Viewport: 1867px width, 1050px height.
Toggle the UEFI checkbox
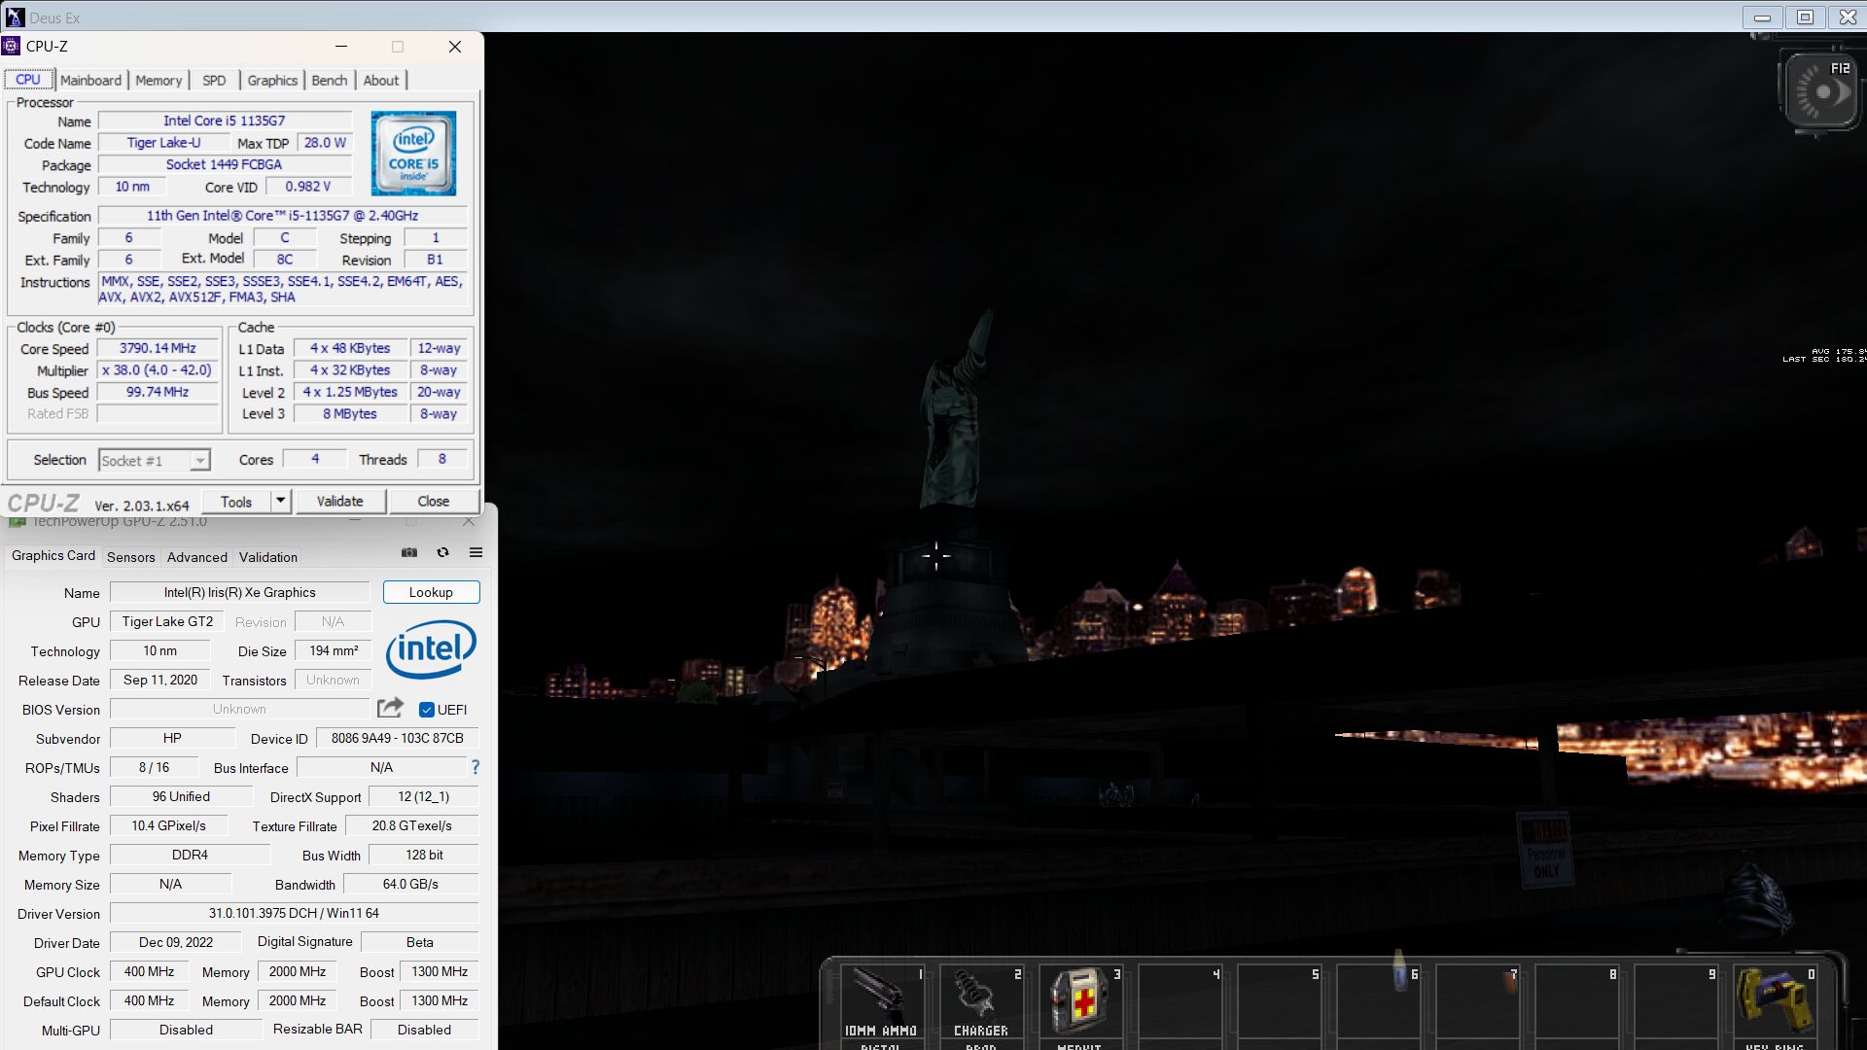[x=427, y=710]
